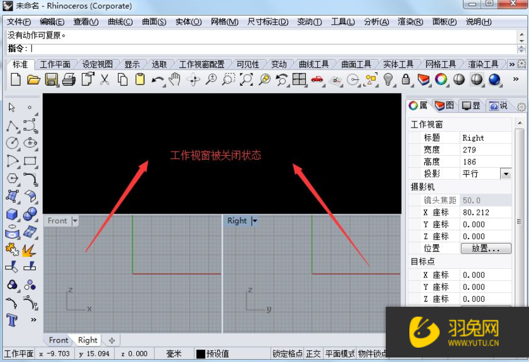Open the 投影 projection dropdown
This screenshot has width=529, height=362.
[x=506, y=174]
